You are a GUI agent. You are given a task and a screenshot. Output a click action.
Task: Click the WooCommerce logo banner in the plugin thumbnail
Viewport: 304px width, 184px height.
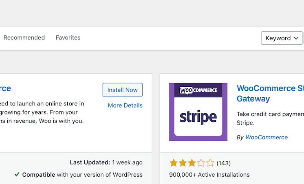[198, 90]
